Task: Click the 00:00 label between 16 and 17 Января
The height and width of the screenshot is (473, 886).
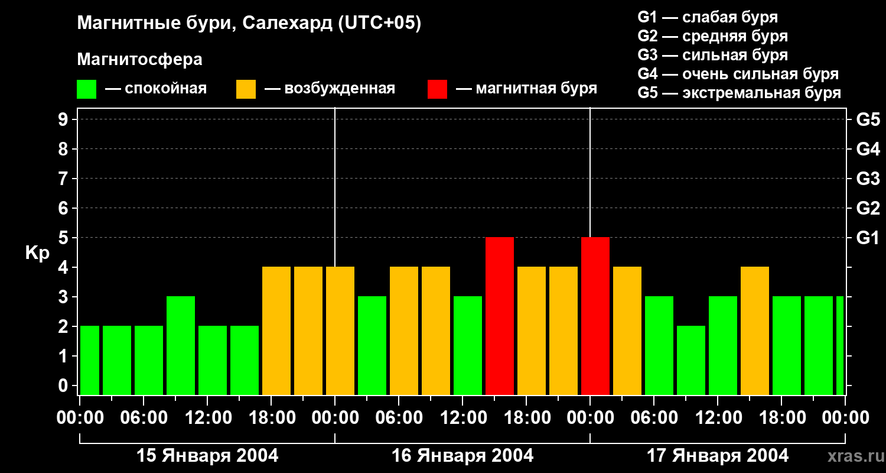Action: click(x=590, y=418)
